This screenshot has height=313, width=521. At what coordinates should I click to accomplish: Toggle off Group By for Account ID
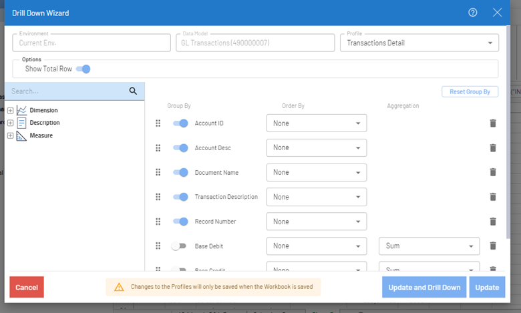coord(180,123)
